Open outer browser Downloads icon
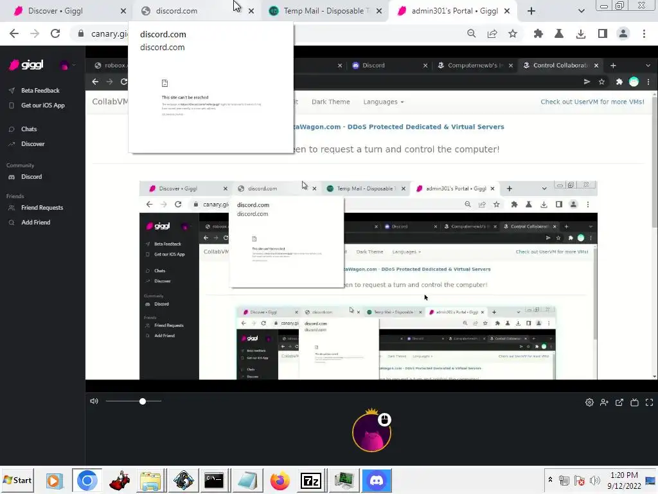The width and height of the screenshot is (658, 494). coord(581,33)
